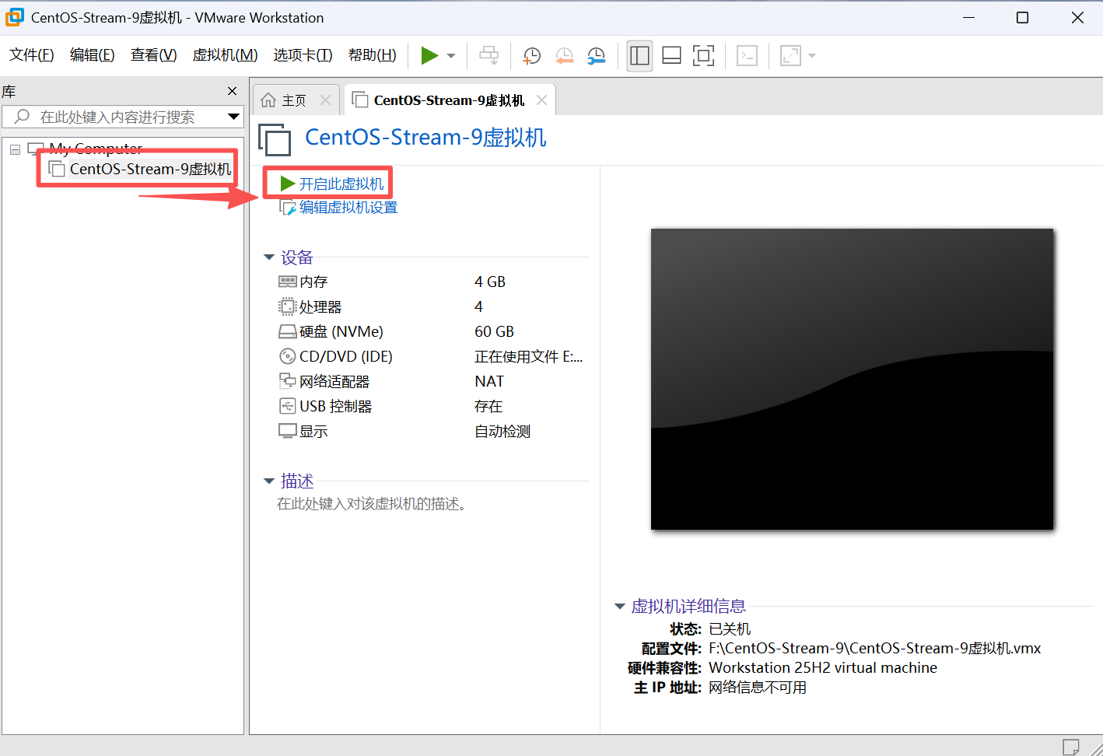Open the 编辑(E) menu
The image size is (1103, 756).
93,55
